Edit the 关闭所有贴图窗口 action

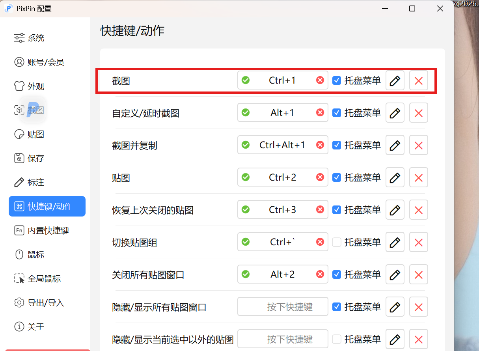click(x=395, y=274)
